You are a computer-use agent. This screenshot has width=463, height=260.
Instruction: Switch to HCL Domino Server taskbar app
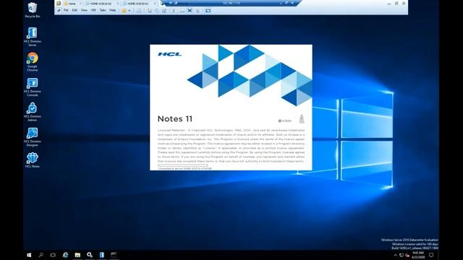101,255
